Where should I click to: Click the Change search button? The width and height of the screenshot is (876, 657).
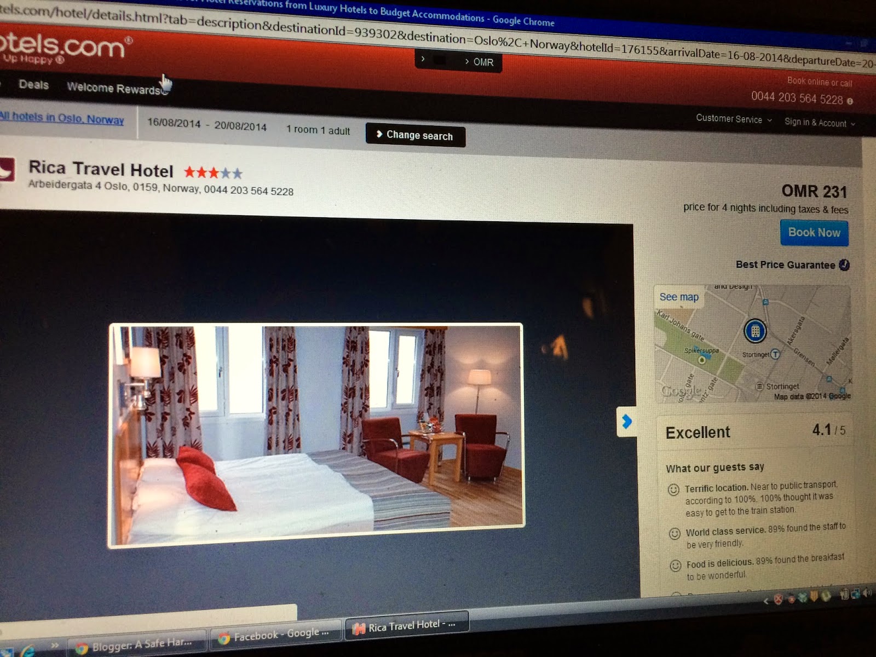415,135
